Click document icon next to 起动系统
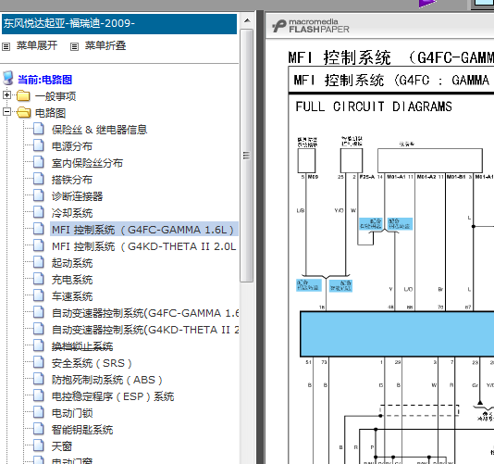Viewport: 494px width, 464px height. click(39, 262)
